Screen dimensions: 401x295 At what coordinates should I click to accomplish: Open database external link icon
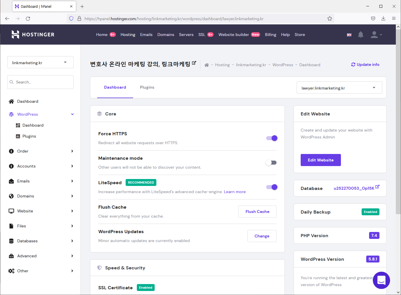pos(377,187)
